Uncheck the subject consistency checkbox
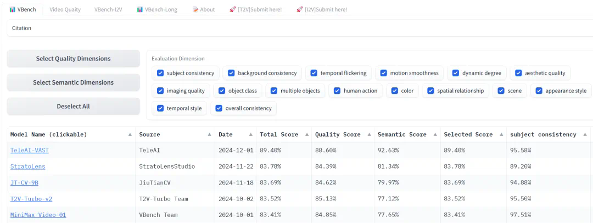593x223 pixels. 160,73
